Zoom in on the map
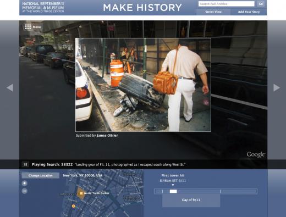Screen dimensions: 286x217 tap(24, 183)
